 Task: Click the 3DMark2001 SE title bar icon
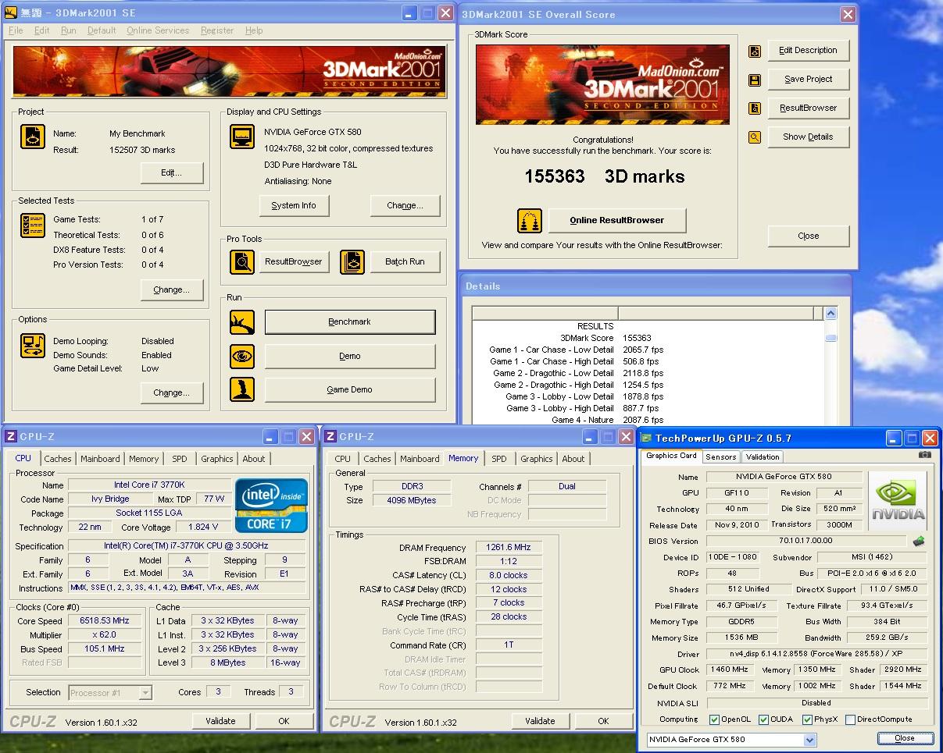pyautogui.click(x=11, y=13)
